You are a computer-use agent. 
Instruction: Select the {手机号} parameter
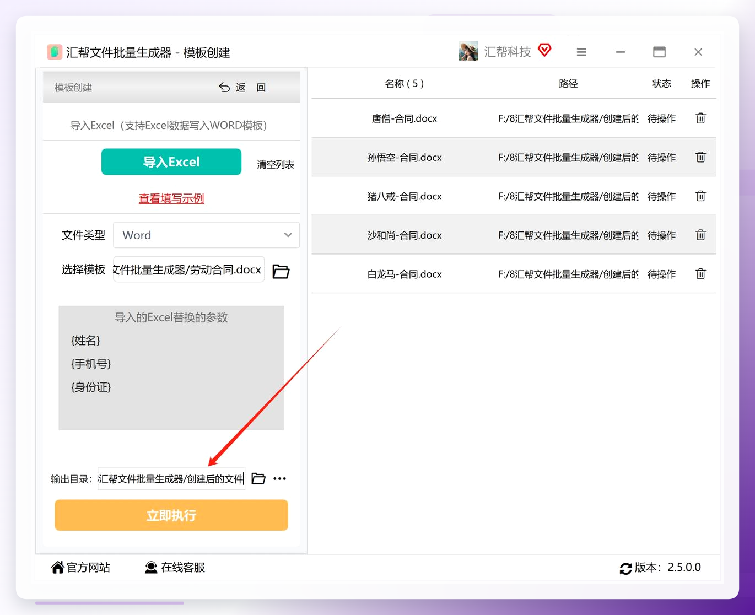(x=91, y=364)
